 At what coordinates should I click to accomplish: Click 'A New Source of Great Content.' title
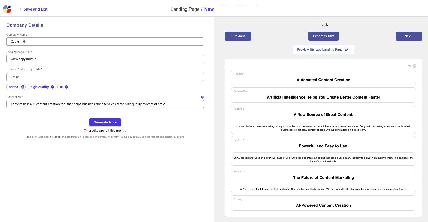(323, 115)
